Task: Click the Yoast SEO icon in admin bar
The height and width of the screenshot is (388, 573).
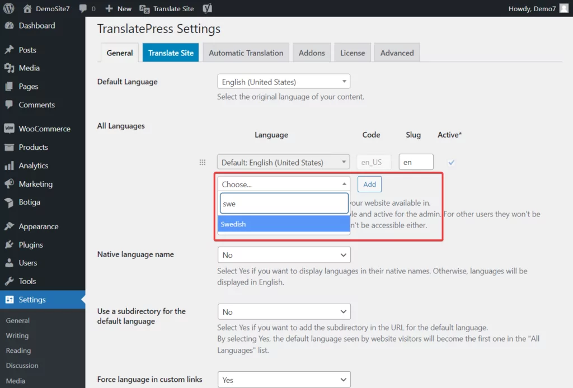Action: [x=207, y=9]
